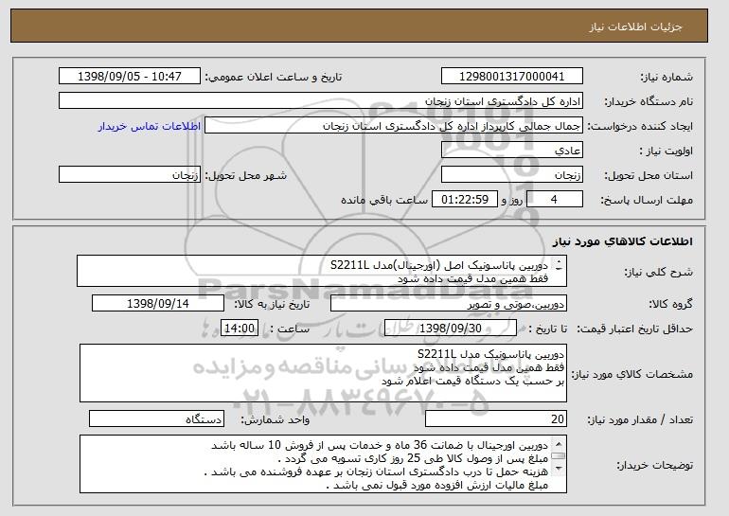This screenshot has width=729, height=516.
Task: Click the goods group field دوربین،صوتی و تصویر
Action: tap(449, 304)
